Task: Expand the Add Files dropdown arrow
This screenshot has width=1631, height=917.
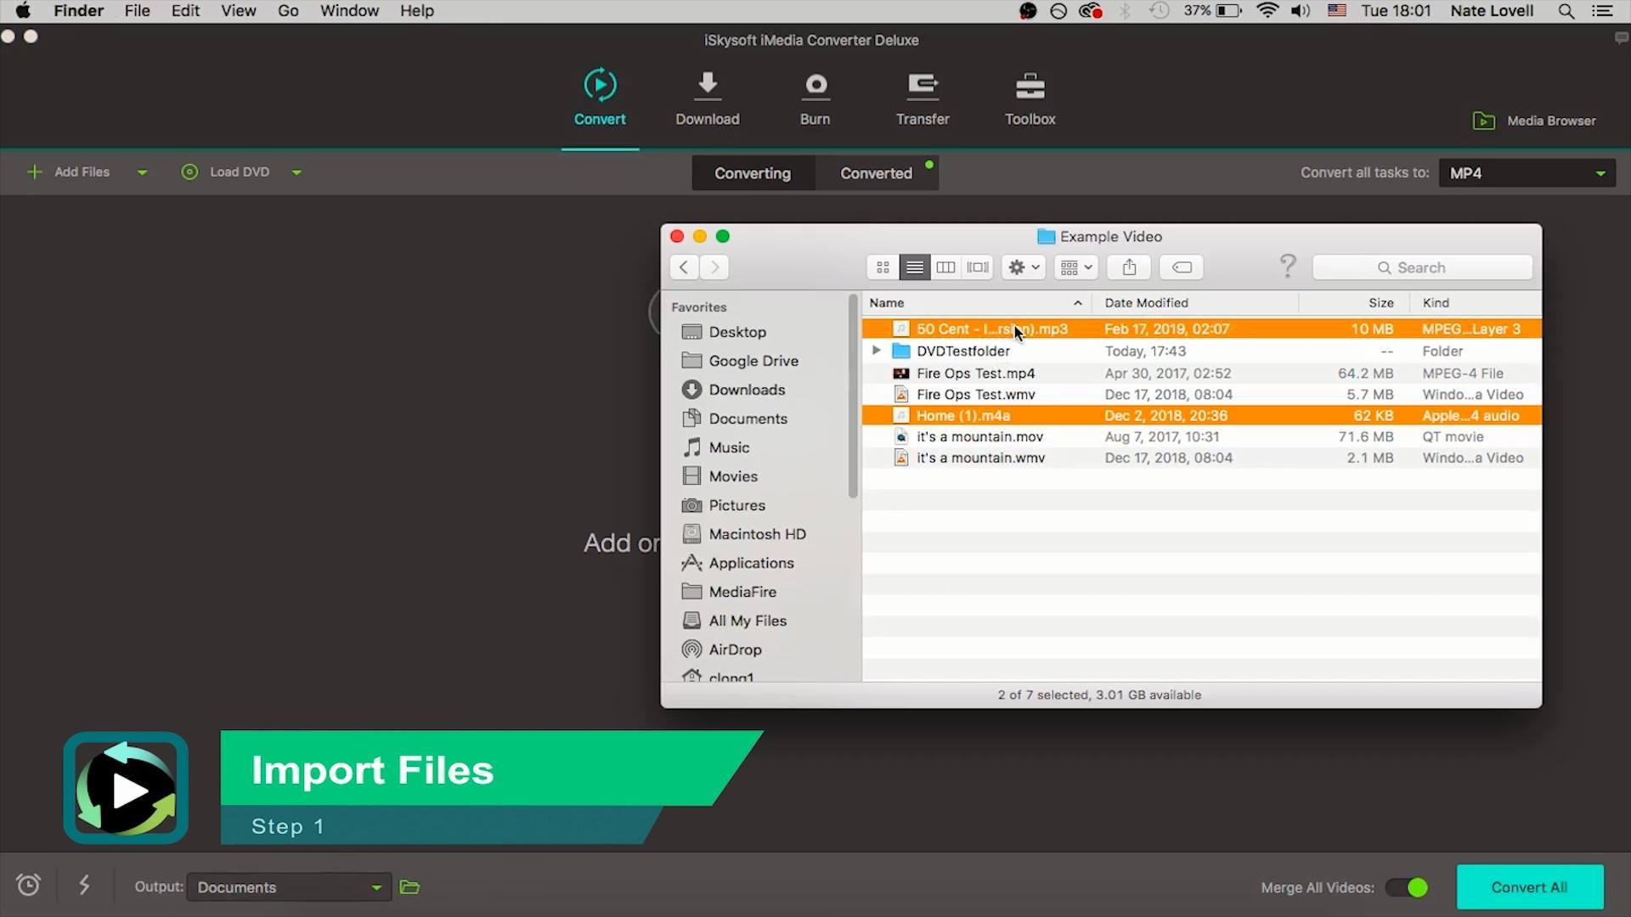Action: point(142,172)
